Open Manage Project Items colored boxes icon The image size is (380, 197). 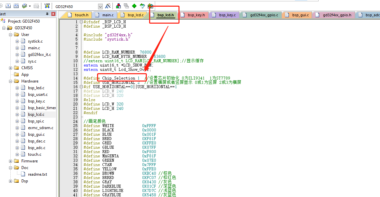[x=118, y=6]
